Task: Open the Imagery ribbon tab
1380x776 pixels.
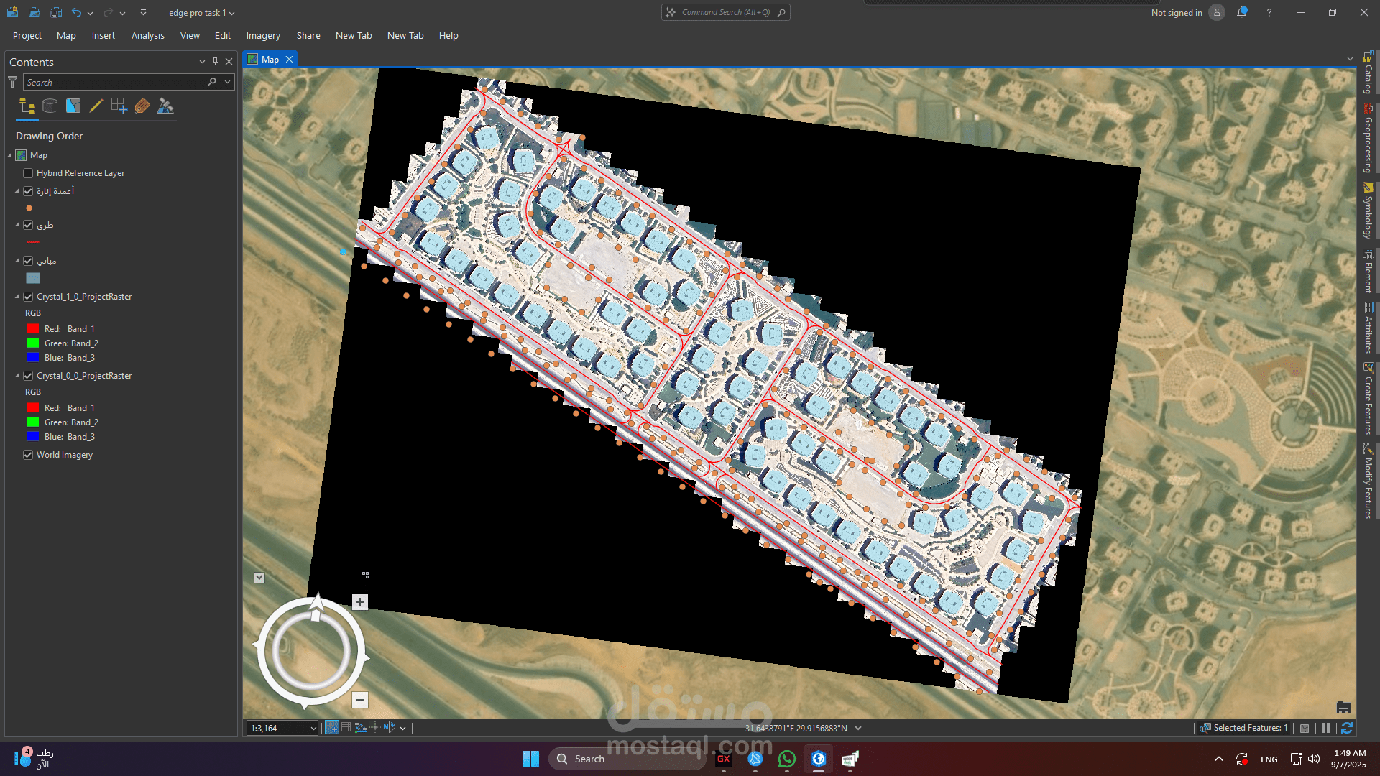Action: click(263, 35)
